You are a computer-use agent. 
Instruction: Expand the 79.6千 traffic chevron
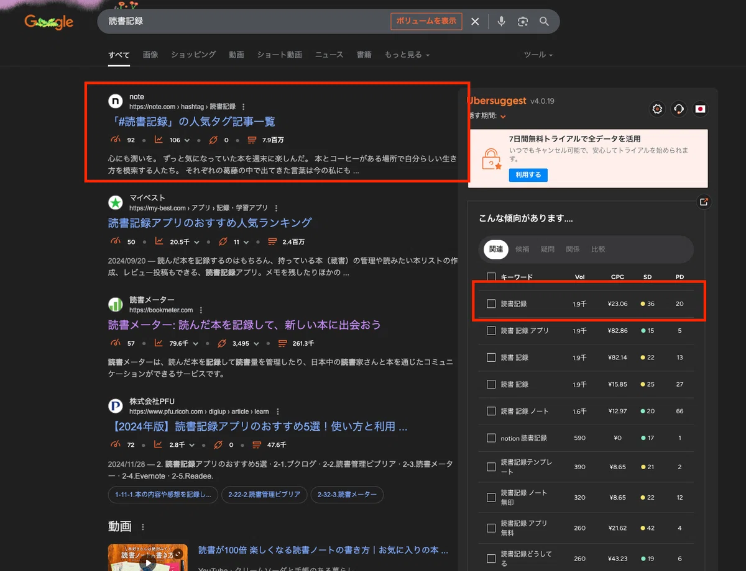tap(196, 343)
